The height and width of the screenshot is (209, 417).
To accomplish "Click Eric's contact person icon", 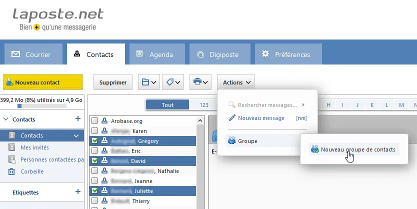I will pos(104,151).
